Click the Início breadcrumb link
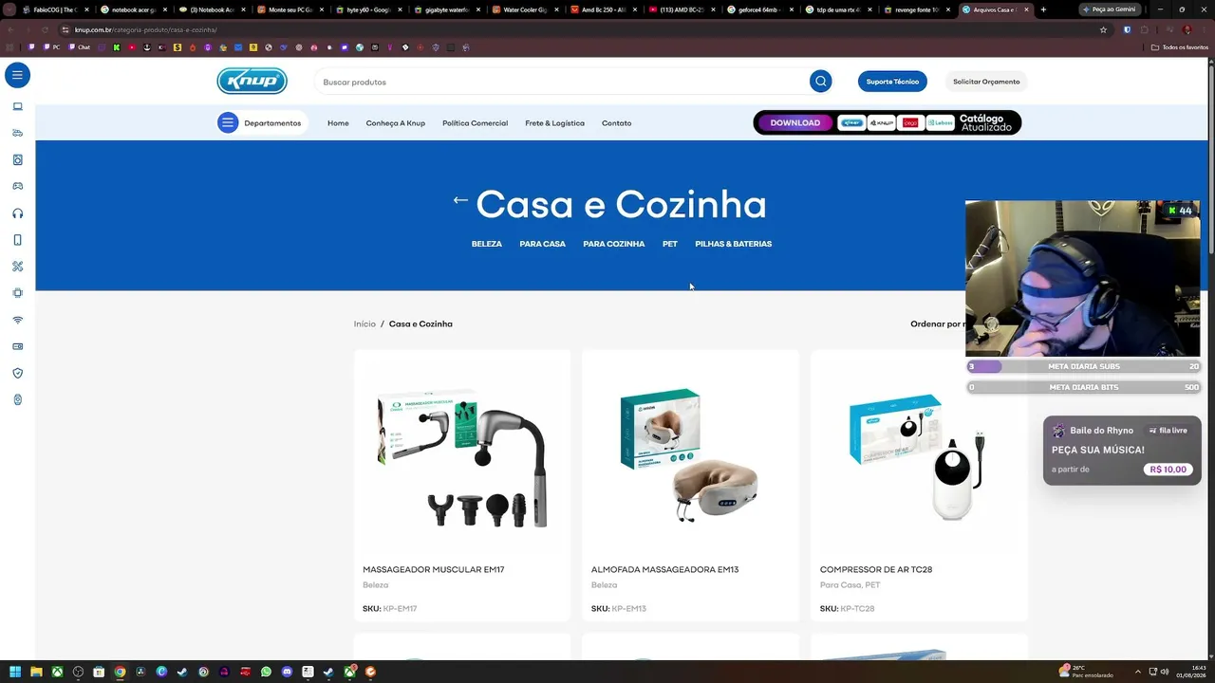 364,324
